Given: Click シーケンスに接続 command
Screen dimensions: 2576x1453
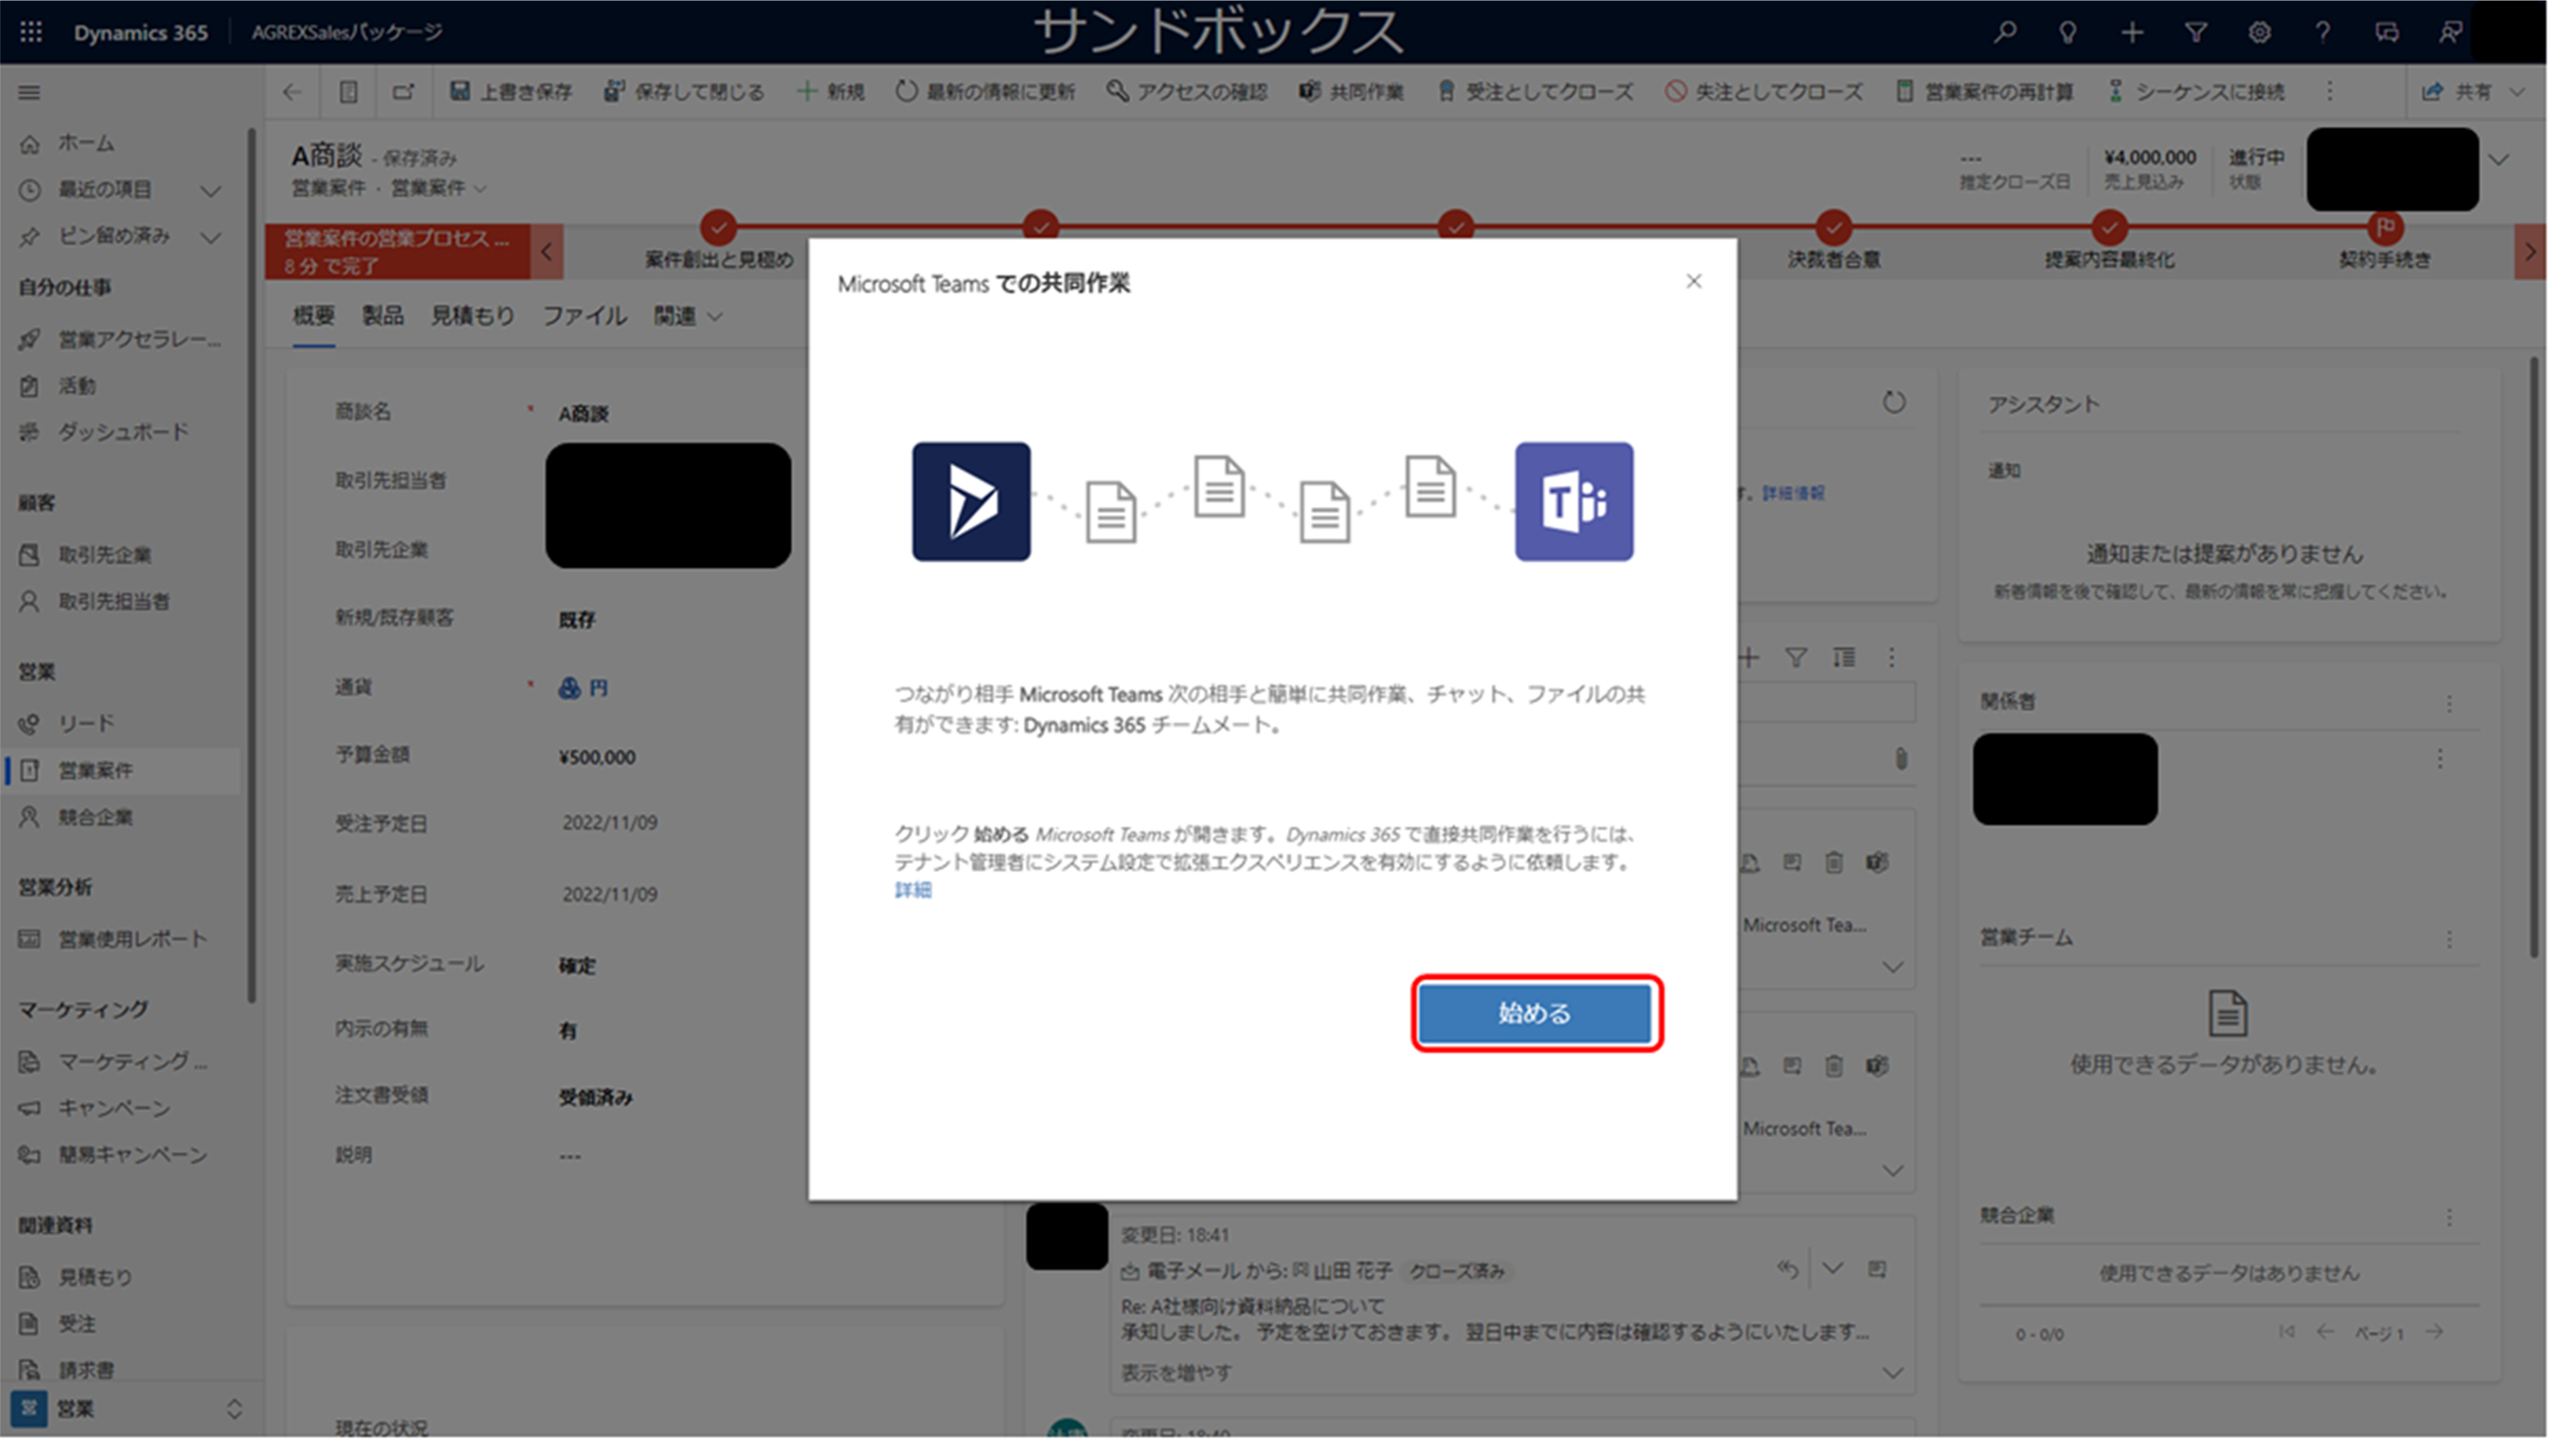Looking at the screenshot, I should (2196, 92).
